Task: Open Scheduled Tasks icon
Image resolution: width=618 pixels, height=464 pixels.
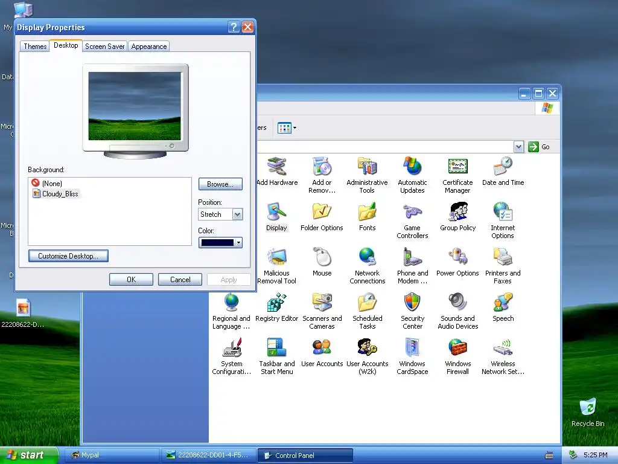Action: pos(368,303)
